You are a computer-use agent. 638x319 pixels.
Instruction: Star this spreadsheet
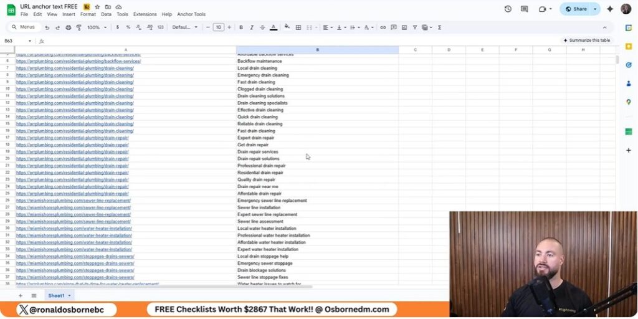(97, 7)
